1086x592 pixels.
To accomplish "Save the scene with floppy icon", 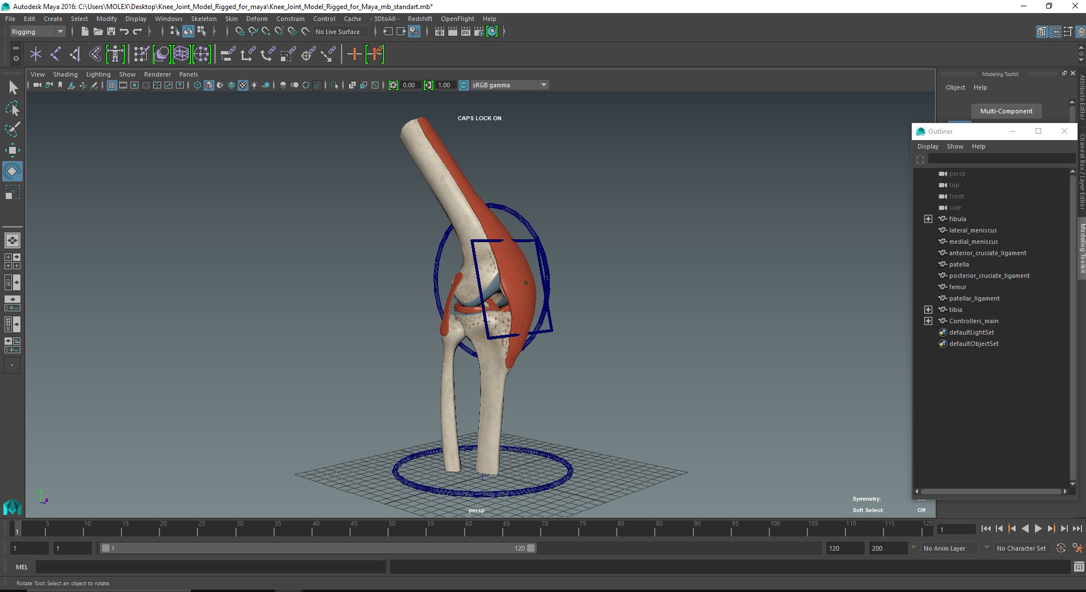I will pos(111,32).
